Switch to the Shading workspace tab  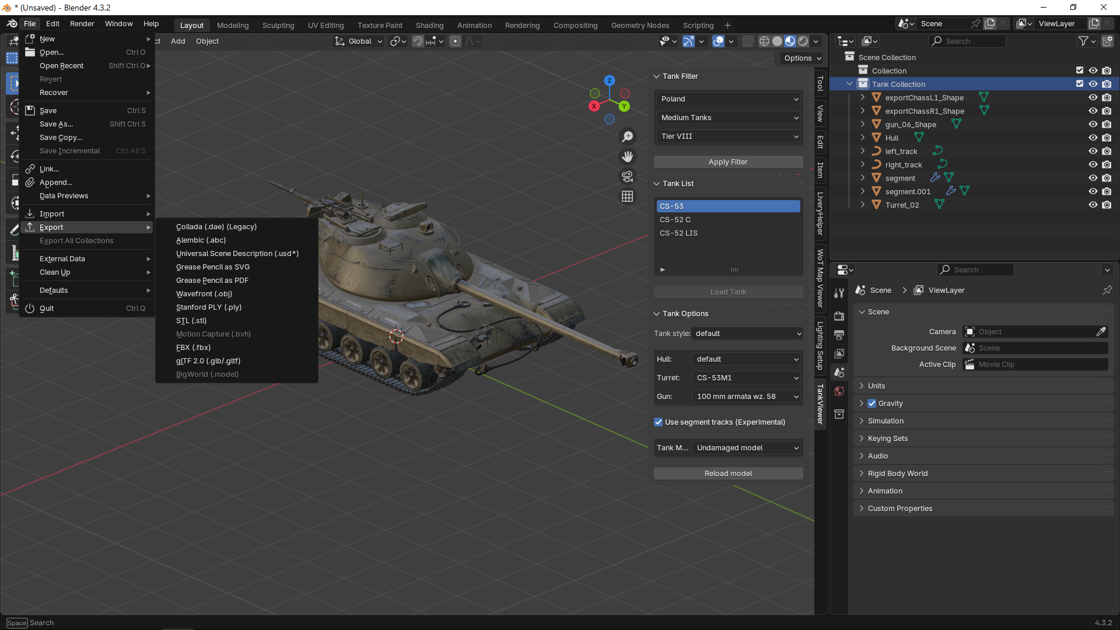pyautogui.click(x=429, y=25)
